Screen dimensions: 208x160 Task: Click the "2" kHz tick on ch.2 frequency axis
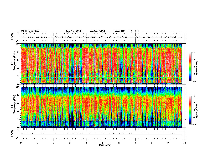coord(18,119)
